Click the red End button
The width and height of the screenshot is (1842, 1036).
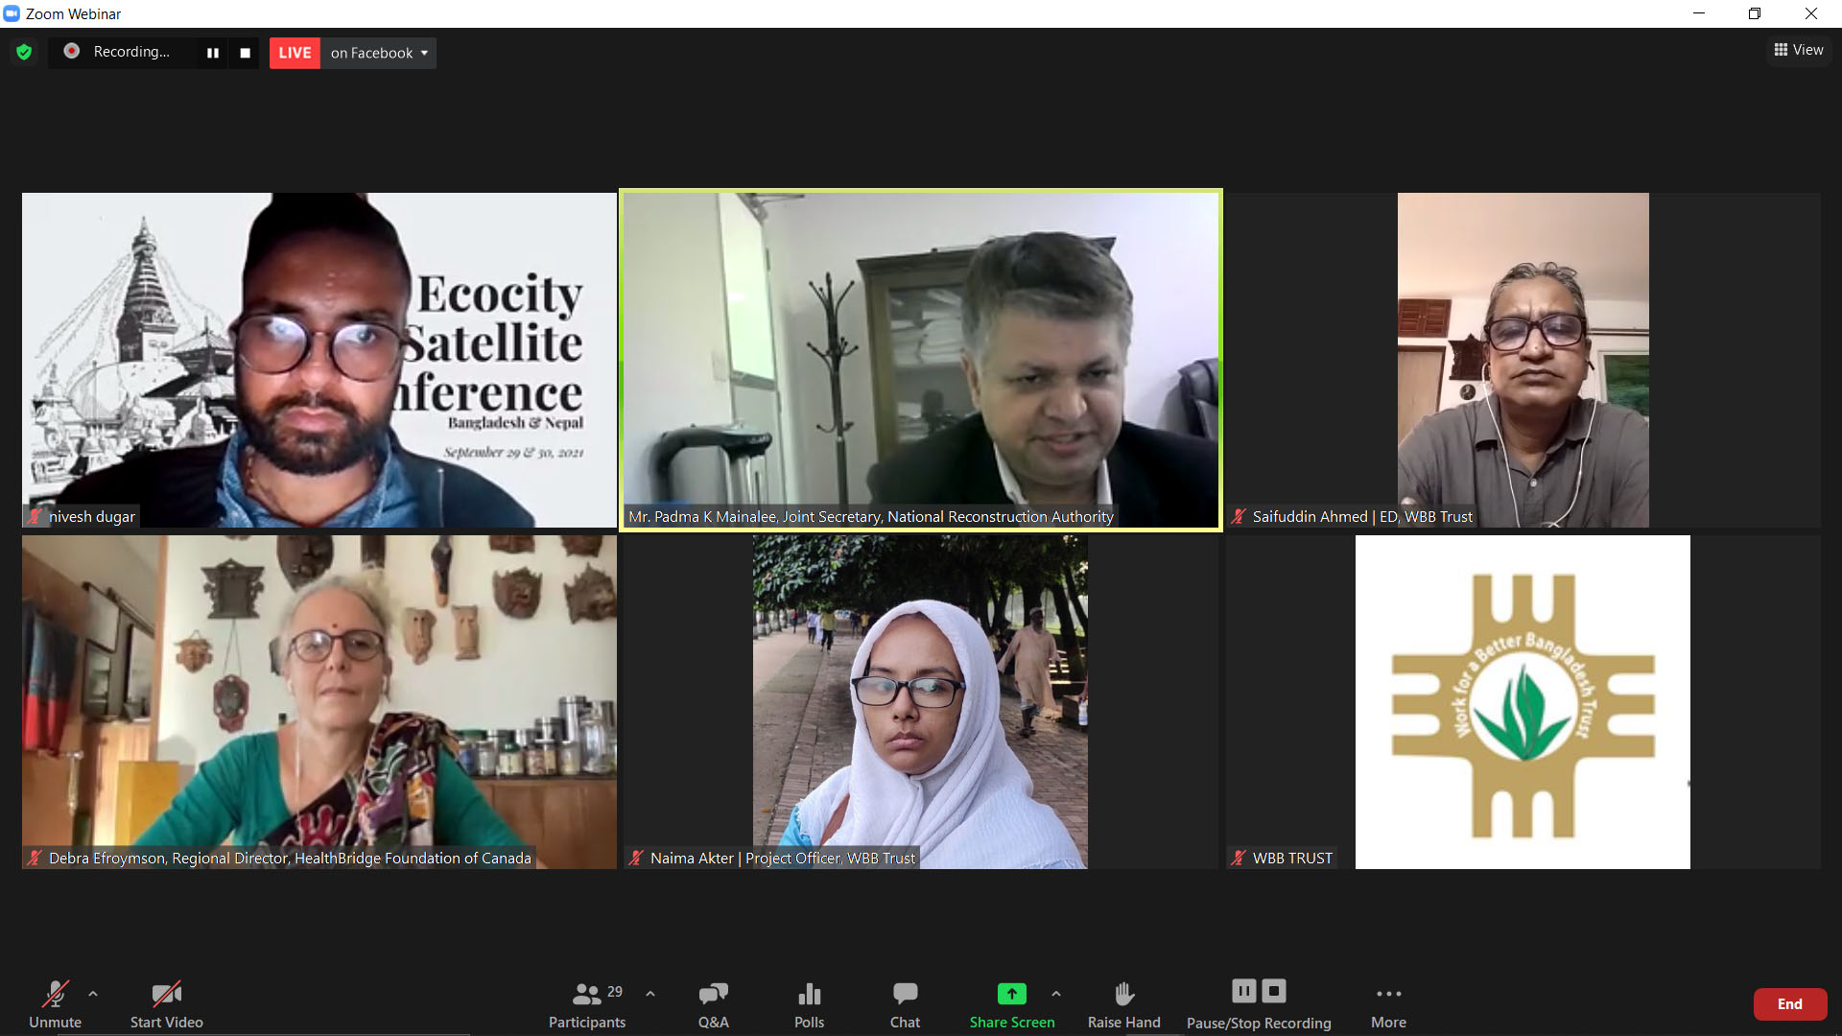click(1789, 1004)
